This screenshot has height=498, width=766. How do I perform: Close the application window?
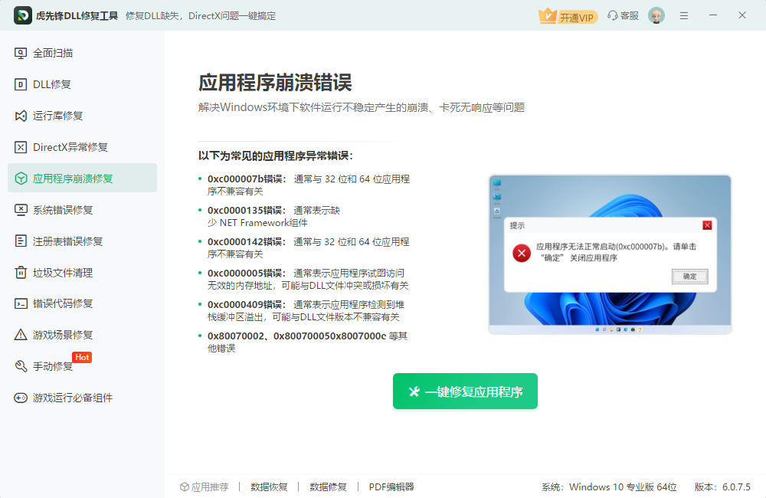pos(742,15)
